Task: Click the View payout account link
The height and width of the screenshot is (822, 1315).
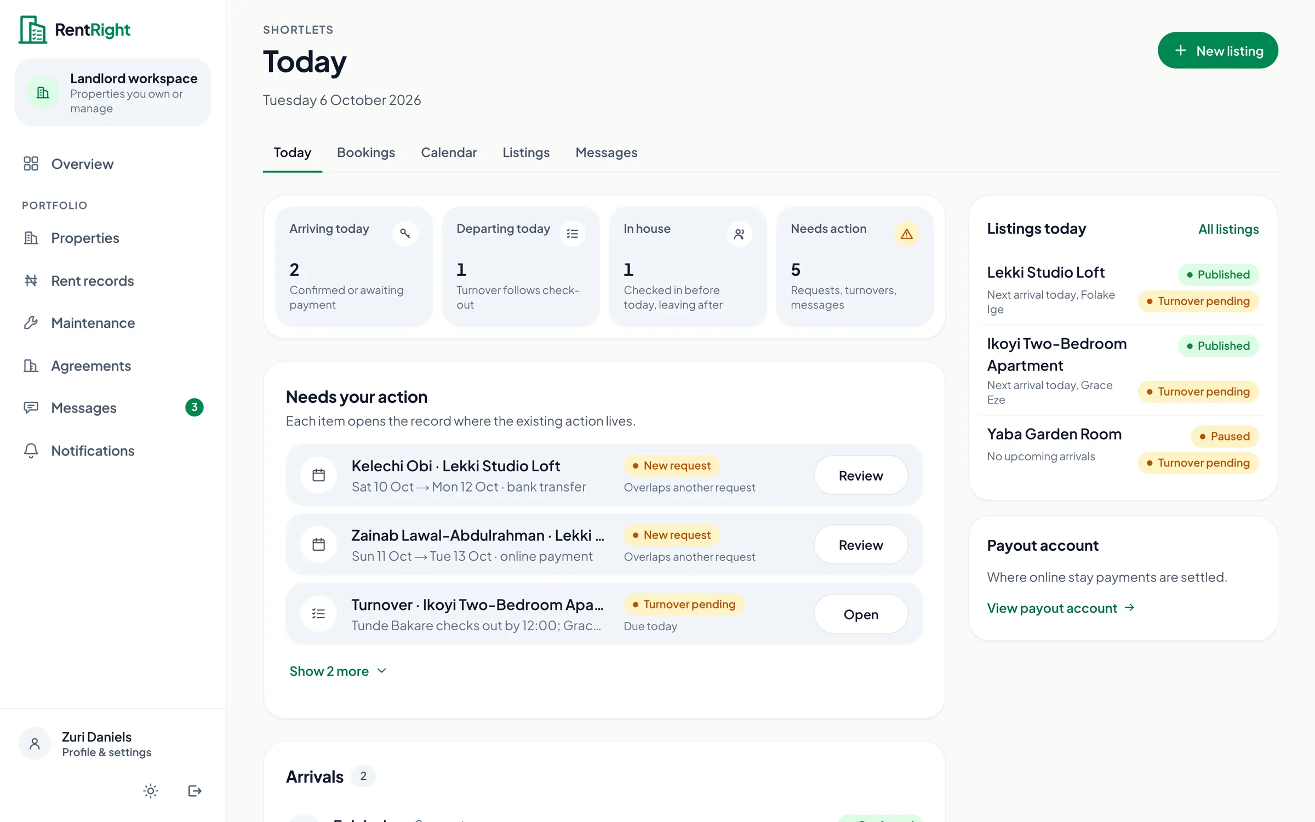Action: click(x=1061, y=608)
